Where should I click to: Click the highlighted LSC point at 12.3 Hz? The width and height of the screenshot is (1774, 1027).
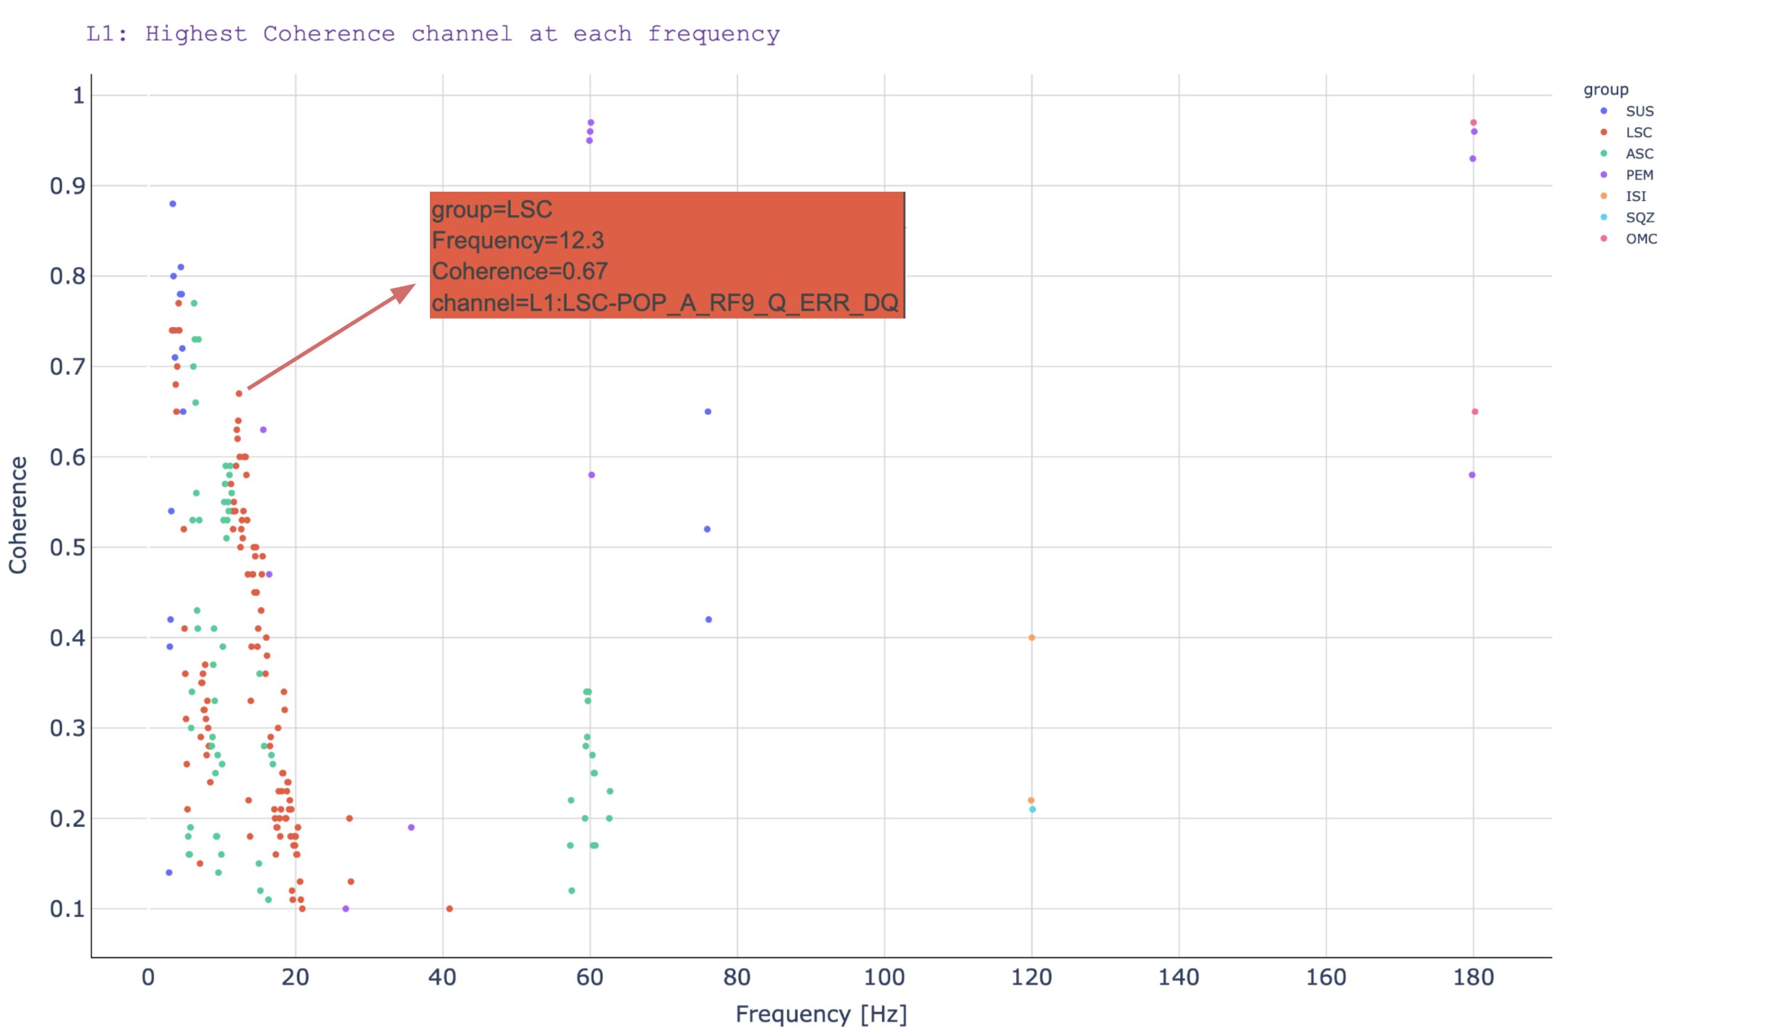239,394
